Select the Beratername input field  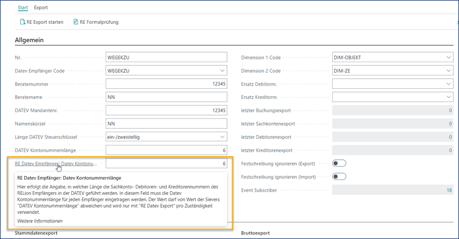[x=166, y=97]
